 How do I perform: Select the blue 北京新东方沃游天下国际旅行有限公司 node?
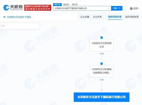(x=102, y=97)
